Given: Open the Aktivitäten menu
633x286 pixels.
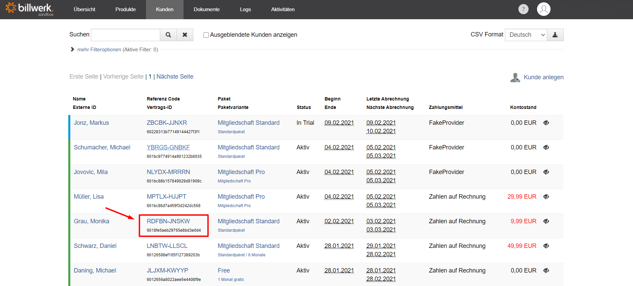Looking at the screenshot, I should click(x=283, y=9).
